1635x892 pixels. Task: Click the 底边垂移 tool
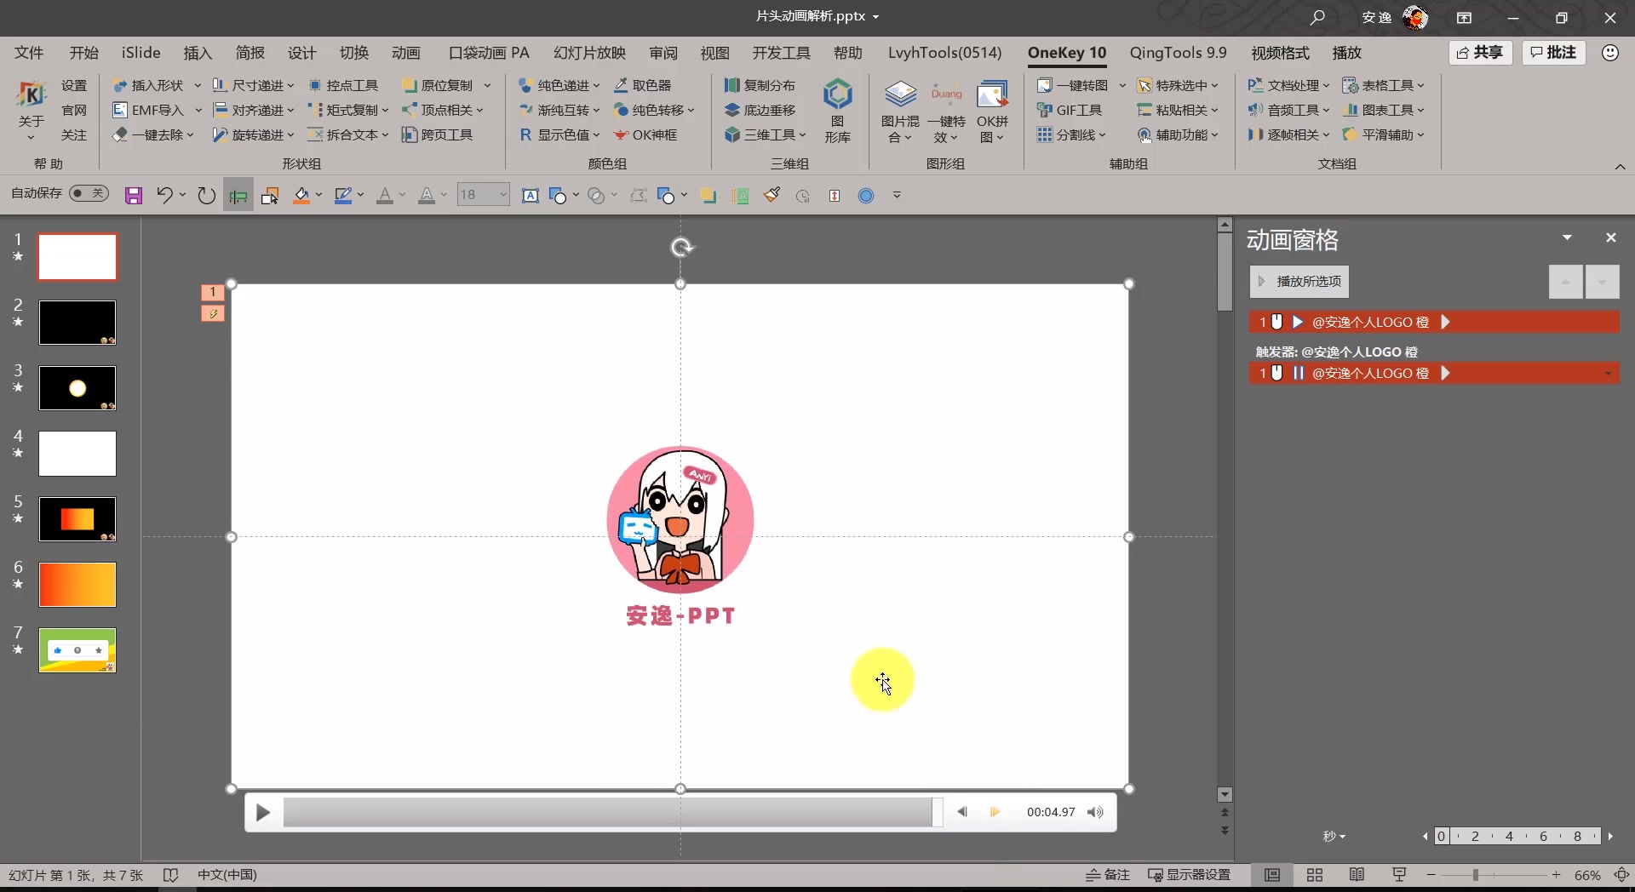[760, 110]
